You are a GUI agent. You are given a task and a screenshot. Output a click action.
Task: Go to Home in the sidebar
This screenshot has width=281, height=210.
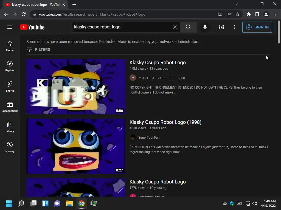pos(10,46)
